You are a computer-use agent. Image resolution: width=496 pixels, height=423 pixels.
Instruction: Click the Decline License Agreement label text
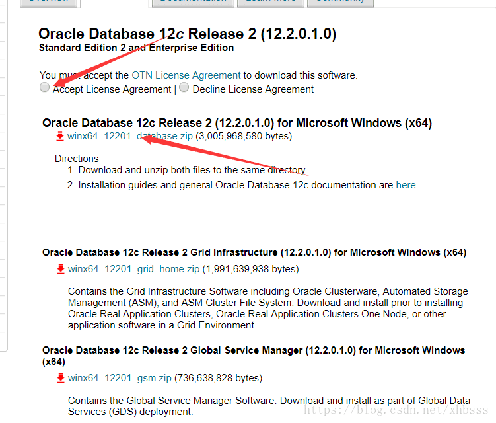coord(253,89)
